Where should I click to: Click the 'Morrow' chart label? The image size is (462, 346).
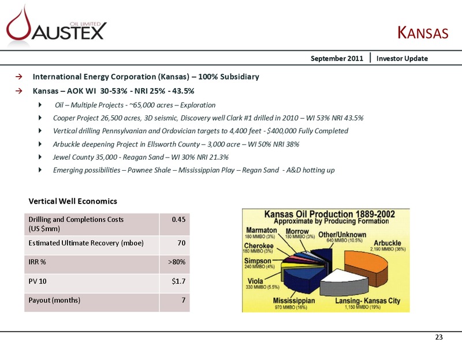tap(297, 232)
